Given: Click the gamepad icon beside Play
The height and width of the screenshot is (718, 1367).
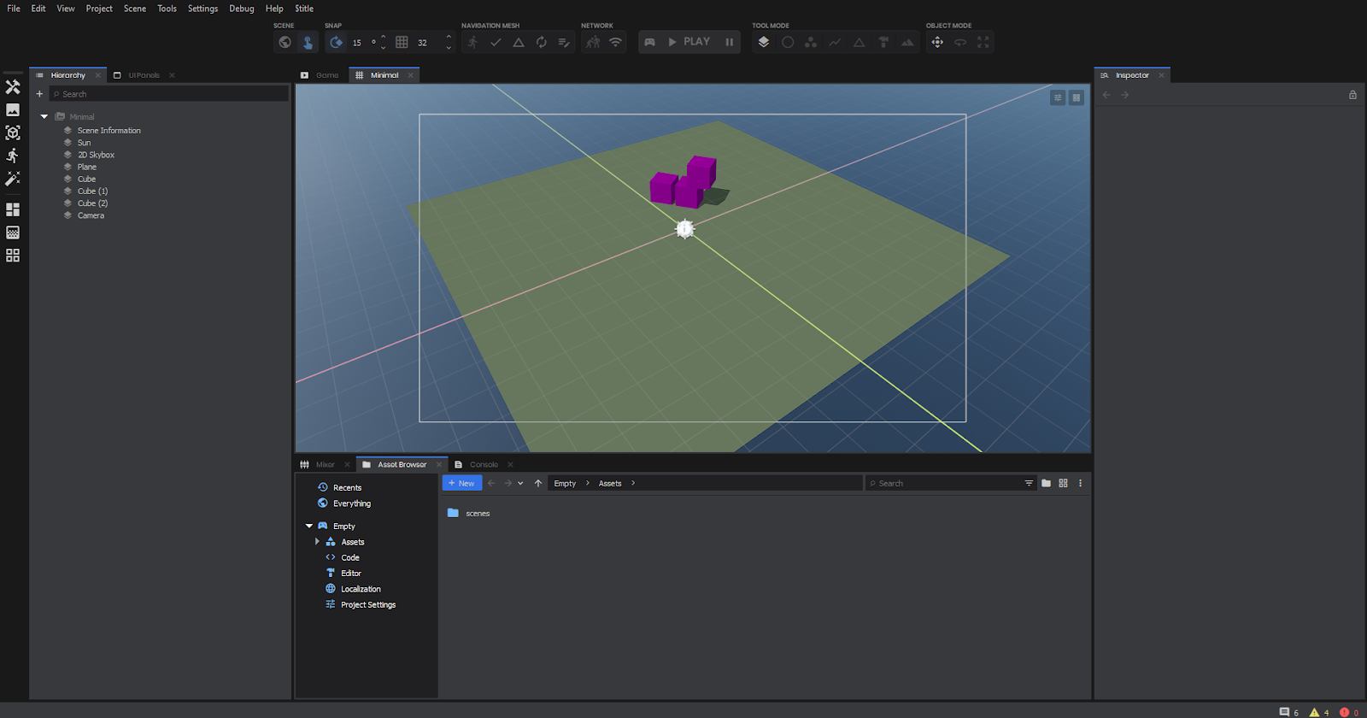Looking at the screenshot, I should [649, 42].
